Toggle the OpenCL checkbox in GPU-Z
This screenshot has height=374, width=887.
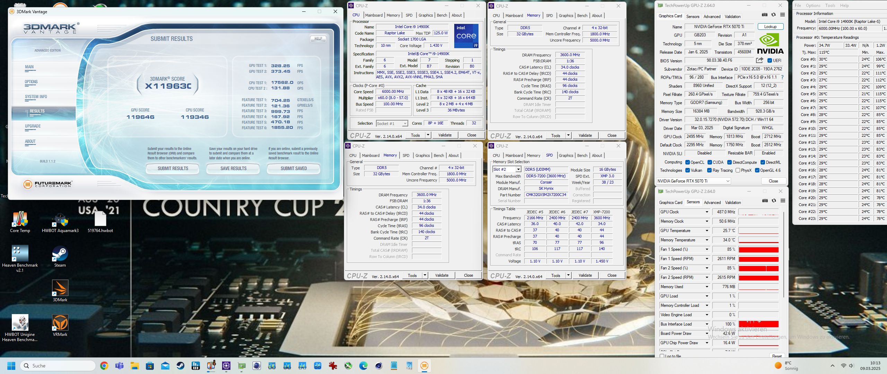(688, 162)
